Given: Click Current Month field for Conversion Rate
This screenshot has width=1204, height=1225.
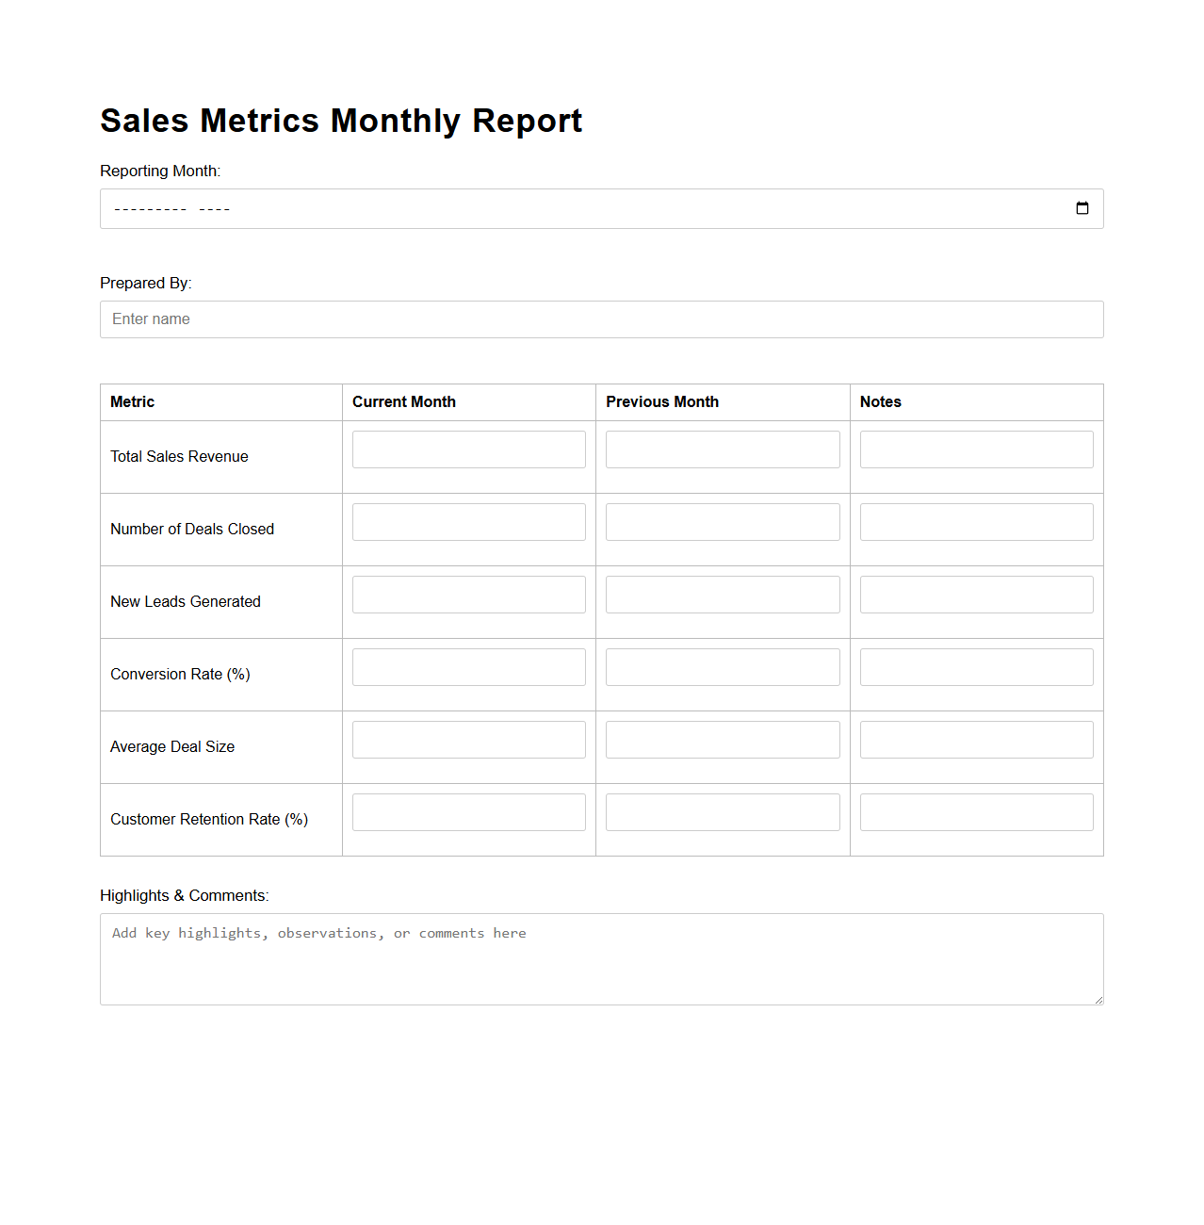Looking at the screenshot, I should point(468,667).
